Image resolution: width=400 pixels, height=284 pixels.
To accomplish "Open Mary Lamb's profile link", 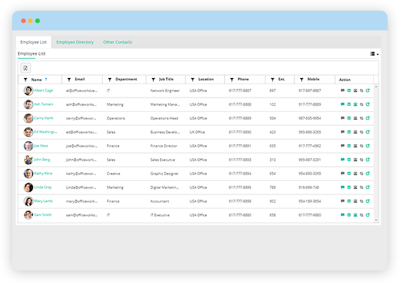I will coord(44,201).
